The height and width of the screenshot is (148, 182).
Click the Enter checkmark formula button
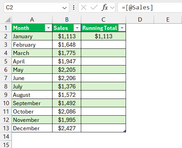(x=94, y=8)
